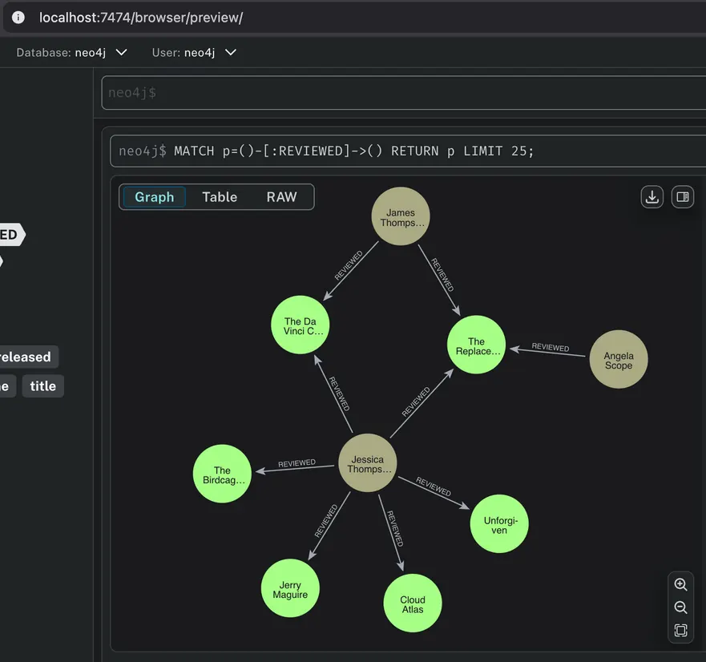
Task: Click the MATCH REVIEWED query text field
Action: point(408,151)
